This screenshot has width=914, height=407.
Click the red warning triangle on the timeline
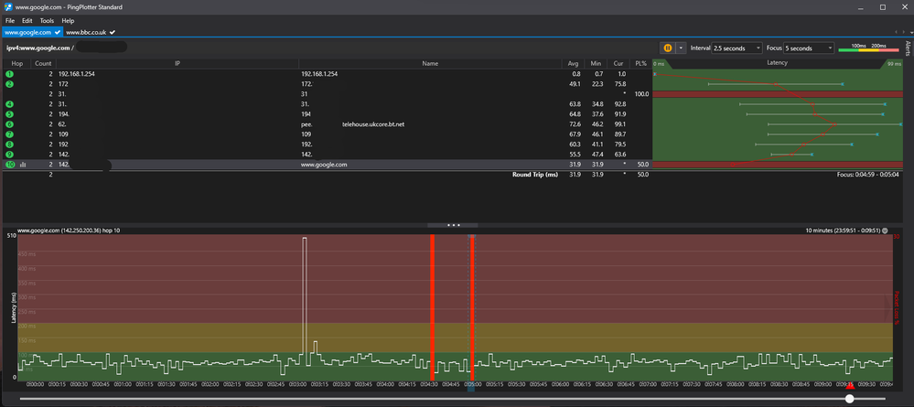tap(849, 386)
